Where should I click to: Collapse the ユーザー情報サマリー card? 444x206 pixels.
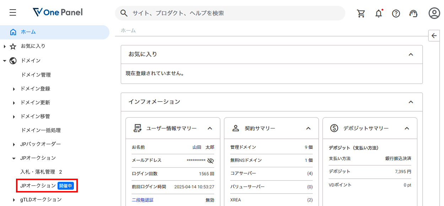pos(210,128)
